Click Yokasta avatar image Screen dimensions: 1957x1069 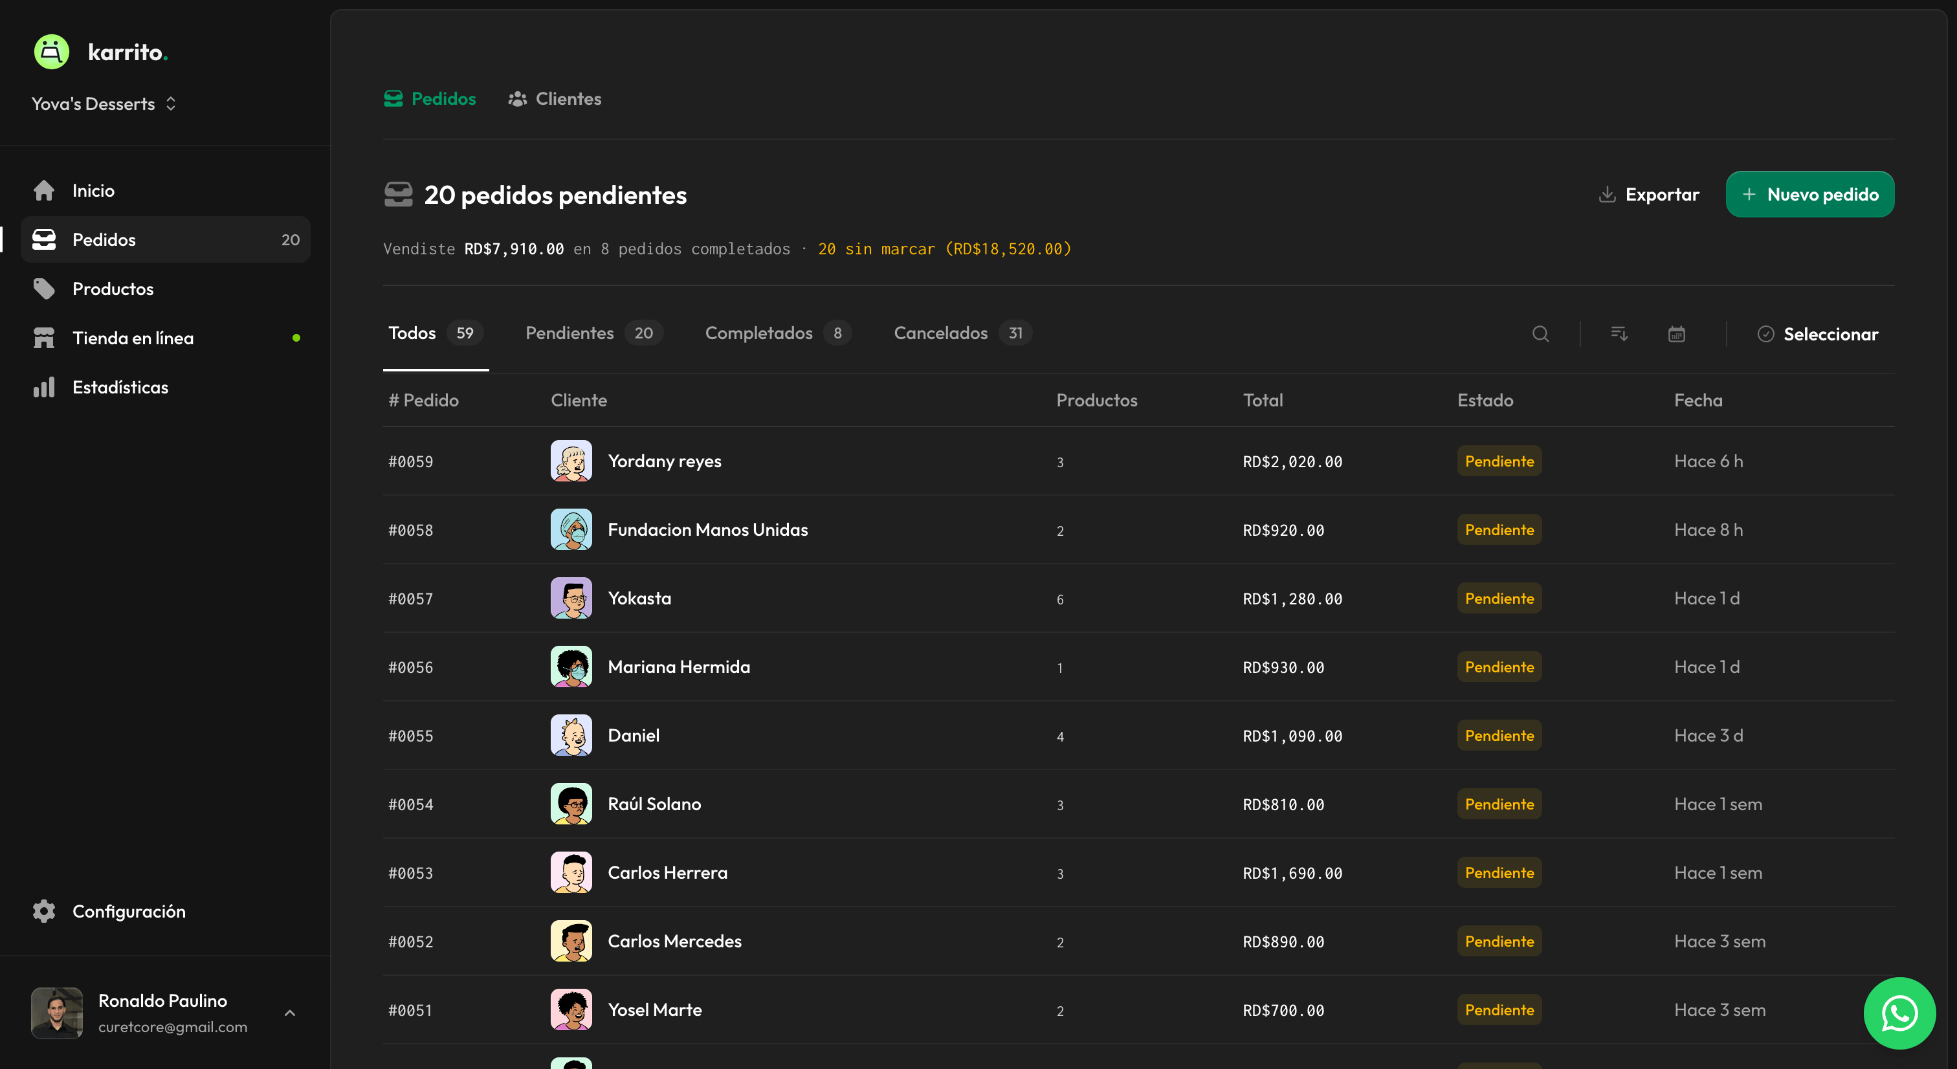point(571,598)
